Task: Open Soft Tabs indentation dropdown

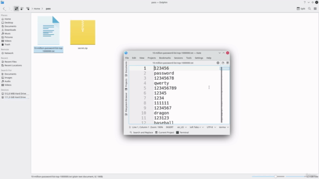Action: (x=196, y=127)
